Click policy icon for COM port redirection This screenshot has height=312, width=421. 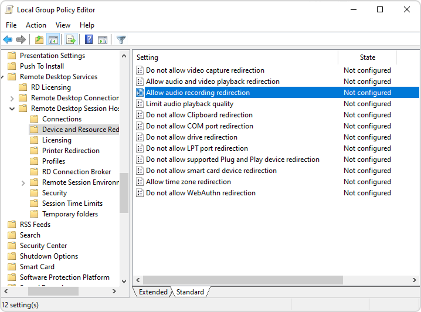click(140, 126)
